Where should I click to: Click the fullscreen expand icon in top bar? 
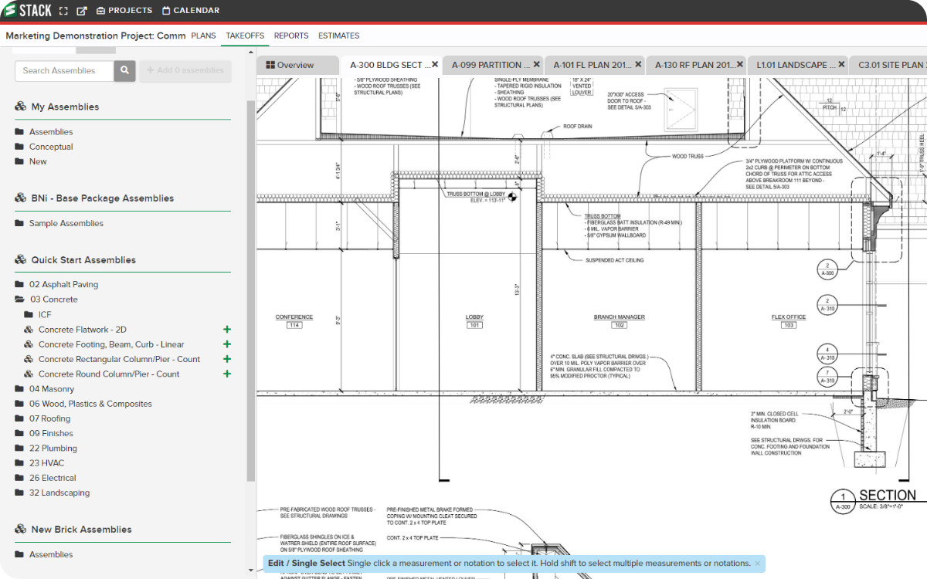coord(64,11)
